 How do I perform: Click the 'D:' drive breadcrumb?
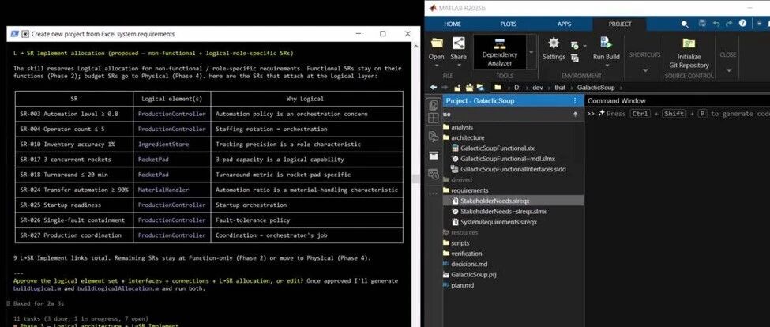click(x=517, y=88)
